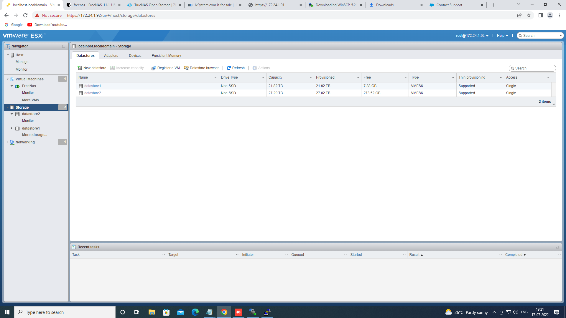Expand the datastore1 tree node
The width and height of the screenshot is (566, 318).
pos(12,128)
